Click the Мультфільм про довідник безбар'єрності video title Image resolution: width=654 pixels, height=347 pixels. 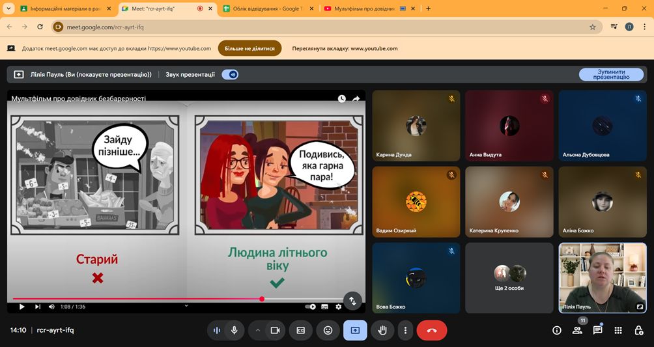(x=78, y=99)
